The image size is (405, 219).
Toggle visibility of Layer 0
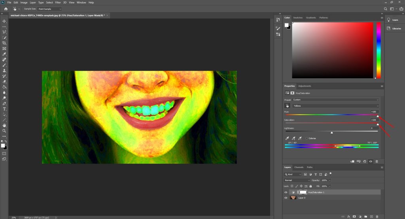(x=286, y=197)
